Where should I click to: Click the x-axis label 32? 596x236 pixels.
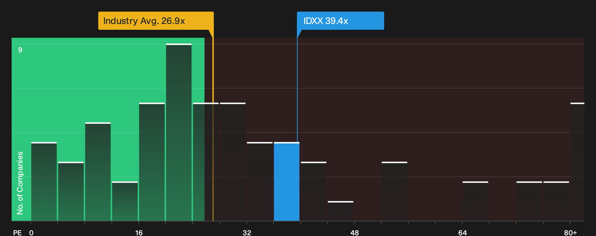point(247,232)
